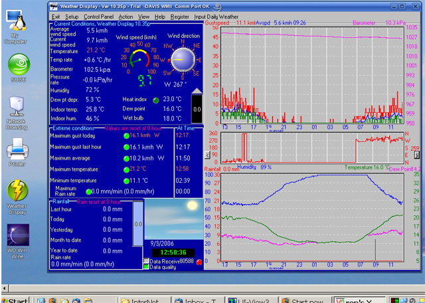Click the sunny sky weather image

pos(174,219)
